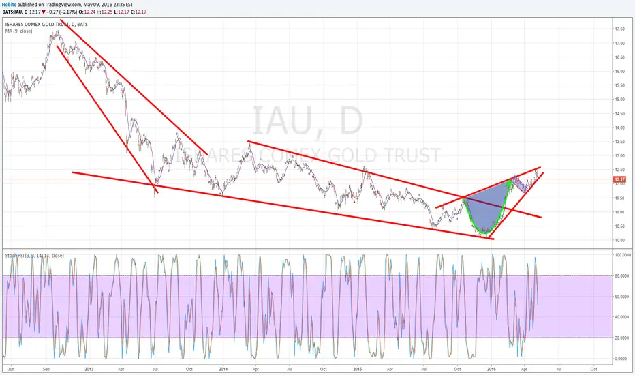
Task: Click the 20.0000 Stoch RSI axis label
Action: coord(623,337)
